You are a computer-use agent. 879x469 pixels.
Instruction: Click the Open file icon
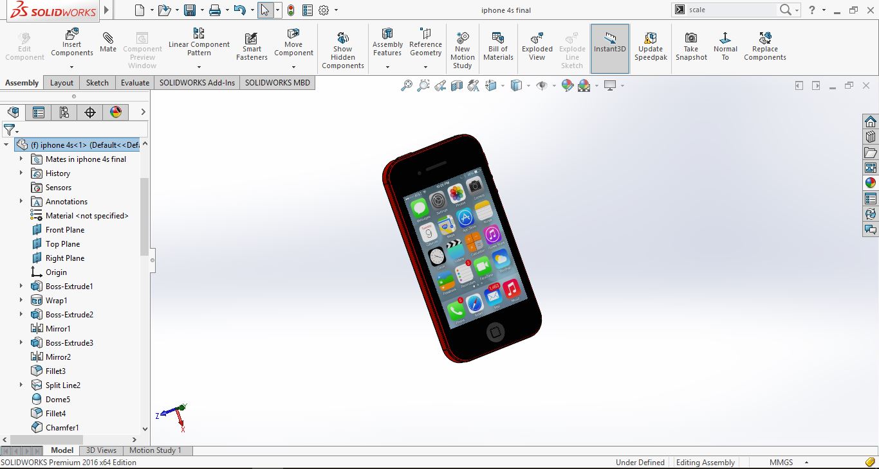point(165,10)
